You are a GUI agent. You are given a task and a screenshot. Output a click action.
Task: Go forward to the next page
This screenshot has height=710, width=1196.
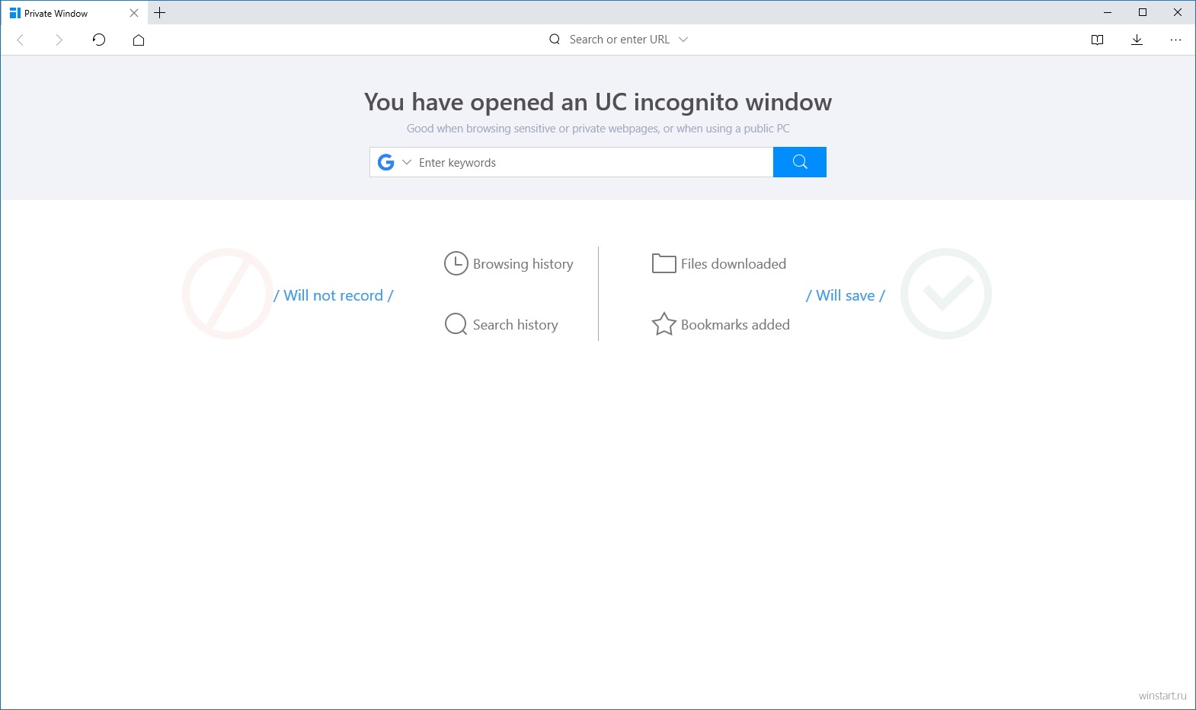pyautogui.click(x=59, y=40)
